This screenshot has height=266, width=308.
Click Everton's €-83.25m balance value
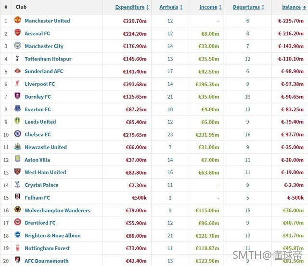pyautogui.click(x=292, y=109)
